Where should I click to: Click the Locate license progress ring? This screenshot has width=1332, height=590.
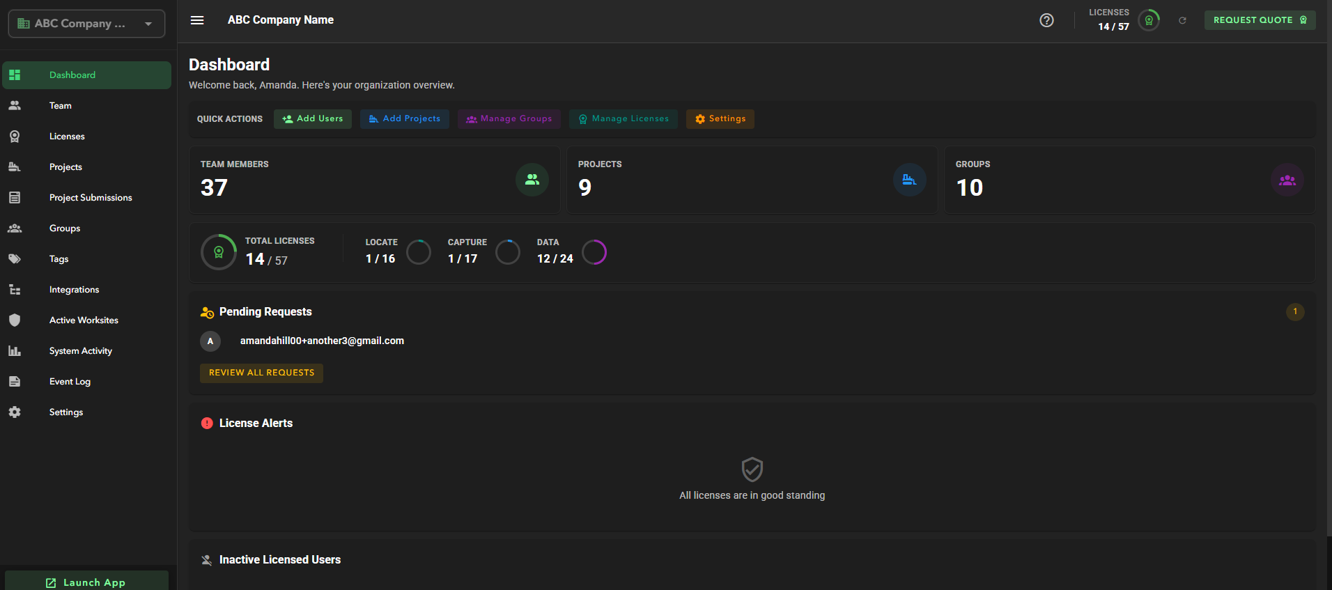tap(419, 252)
